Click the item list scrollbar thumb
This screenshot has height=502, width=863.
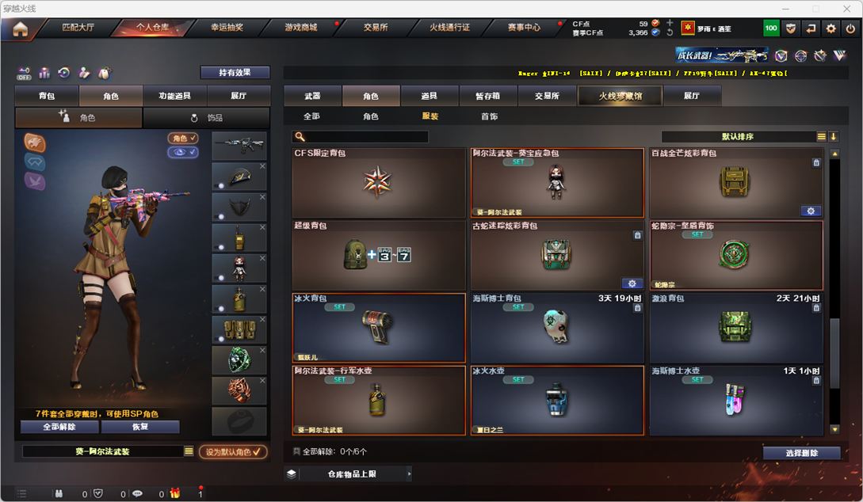pos(834,353)
